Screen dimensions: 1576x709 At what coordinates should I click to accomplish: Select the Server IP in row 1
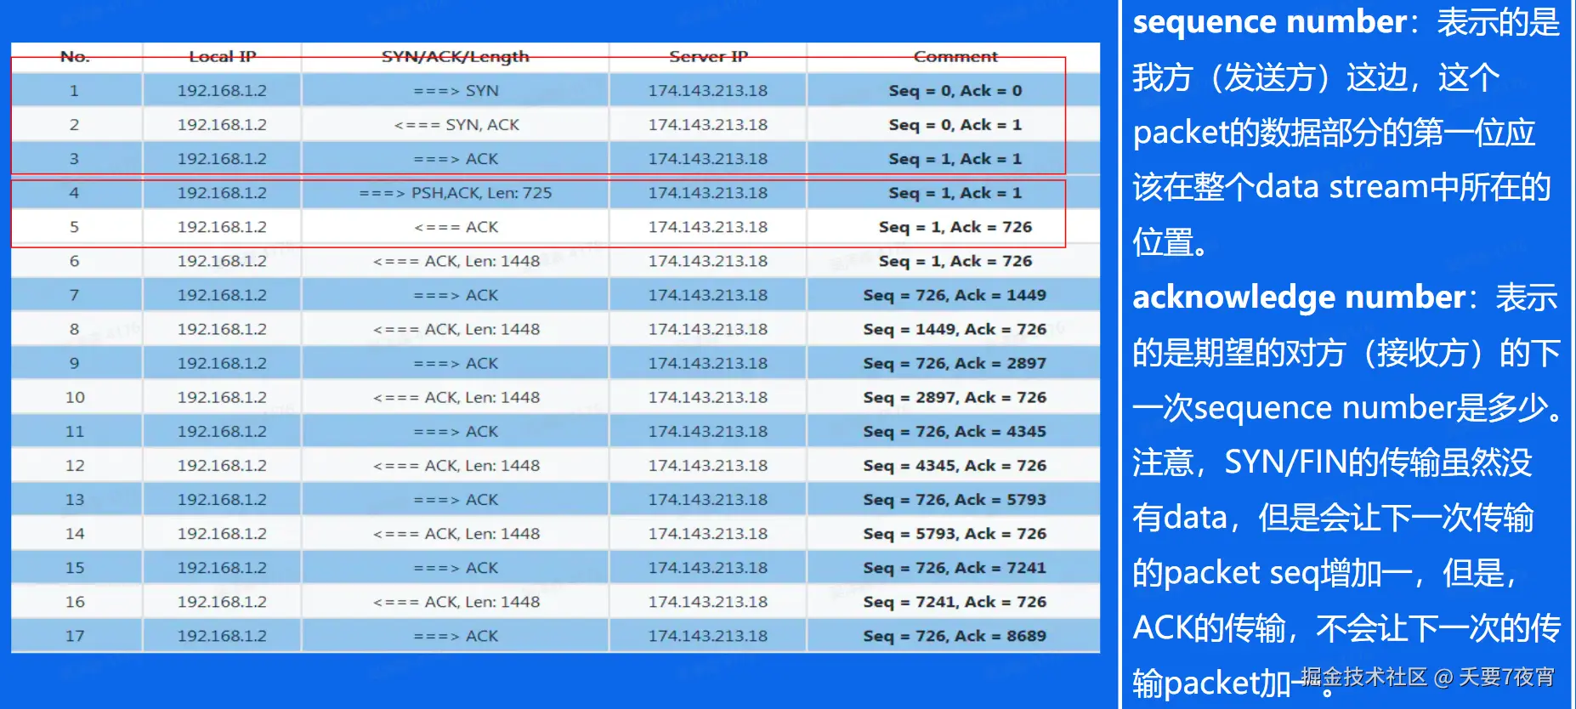click(x=708, y=90)
